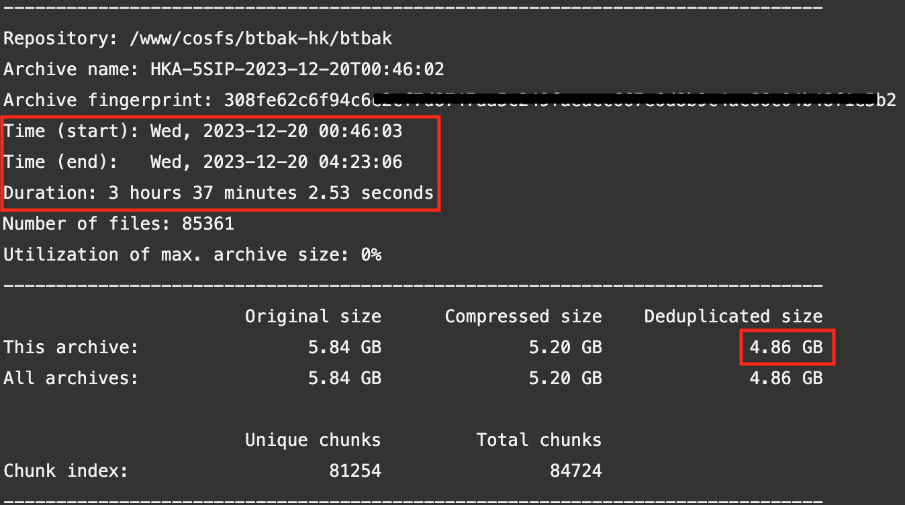905x505 pixels.
Task: Click the All archives row label
Action: coord(70,378)
